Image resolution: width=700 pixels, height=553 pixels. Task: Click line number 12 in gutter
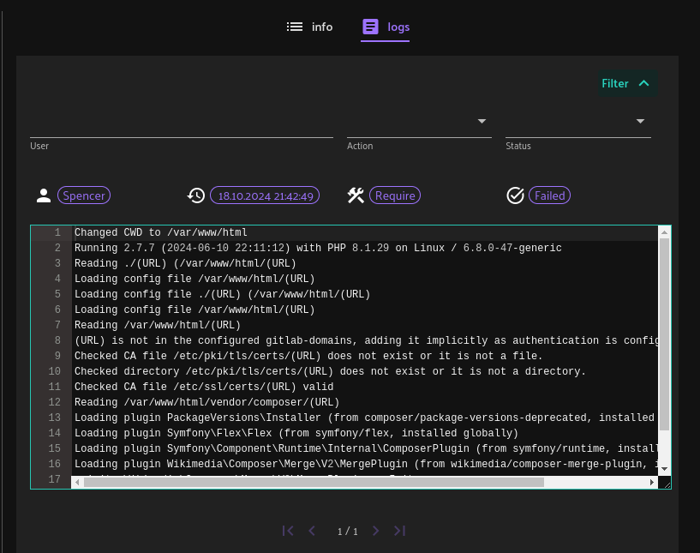pos(55,402)
